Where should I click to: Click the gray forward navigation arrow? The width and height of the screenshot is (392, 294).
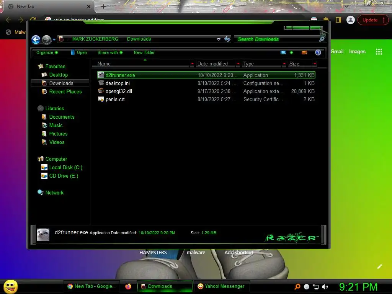pyautogui.click(x=46, y=39)
